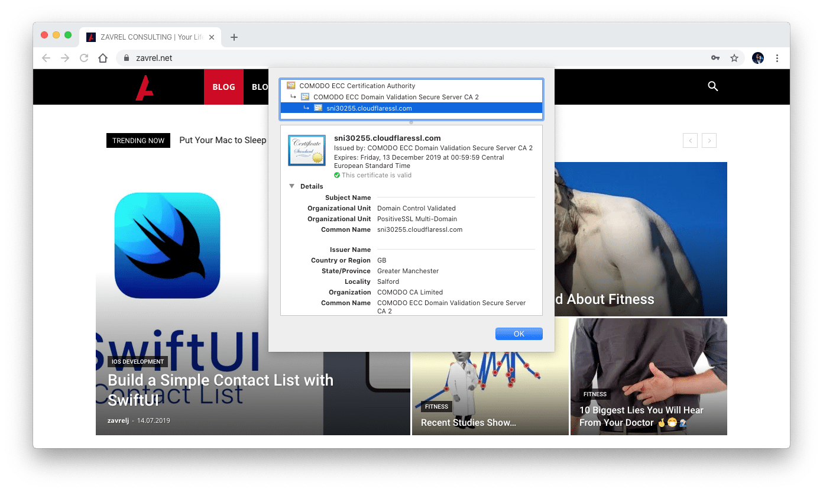Click the 'Salford' locality value

tap(388, 281)
